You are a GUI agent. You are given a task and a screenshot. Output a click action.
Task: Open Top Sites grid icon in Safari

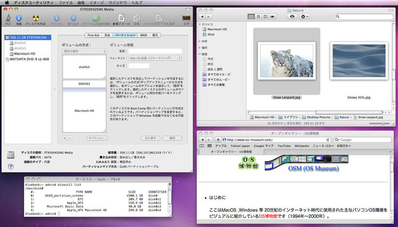coord(209,146)
